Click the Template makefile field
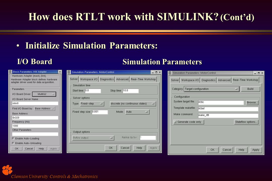The width and height of the screenshot is (272, 181). click(x=228, y=109)
